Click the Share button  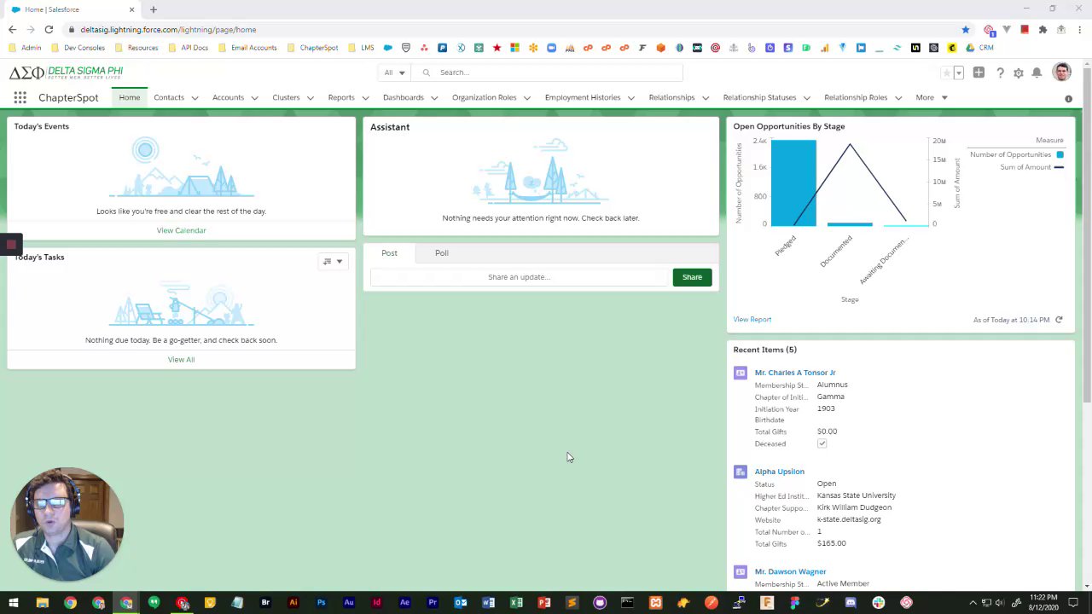pyautogui.click(x=692, y=277)
